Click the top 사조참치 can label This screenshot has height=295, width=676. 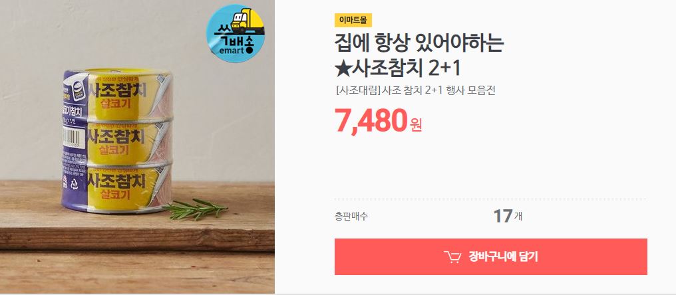tap(116, 95)
